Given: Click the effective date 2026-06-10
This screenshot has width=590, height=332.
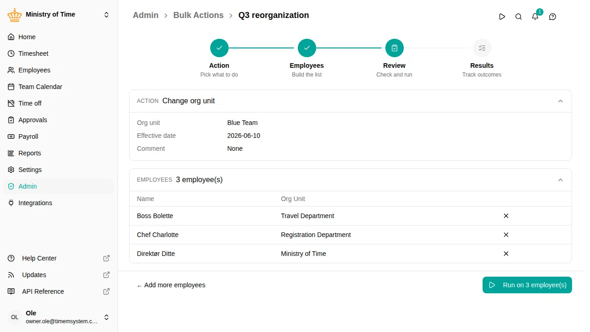Looking at the screenshot, I should point(244,136).
